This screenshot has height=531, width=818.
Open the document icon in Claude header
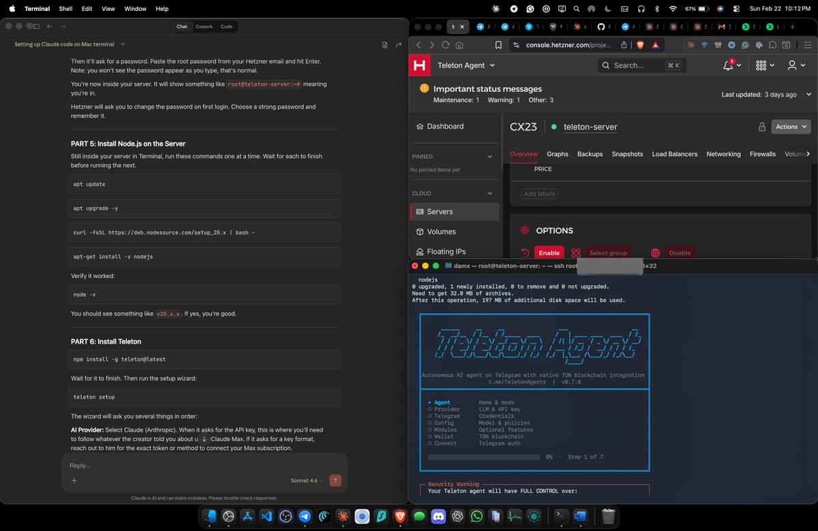click(x=384, y=45)
